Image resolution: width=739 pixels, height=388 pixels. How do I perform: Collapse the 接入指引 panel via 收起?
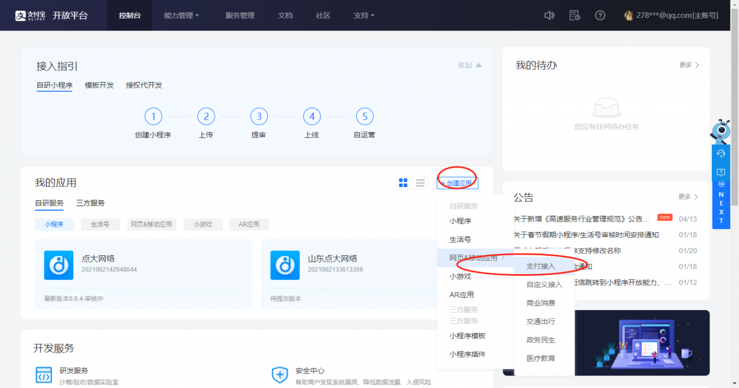[x=469, y=65]
